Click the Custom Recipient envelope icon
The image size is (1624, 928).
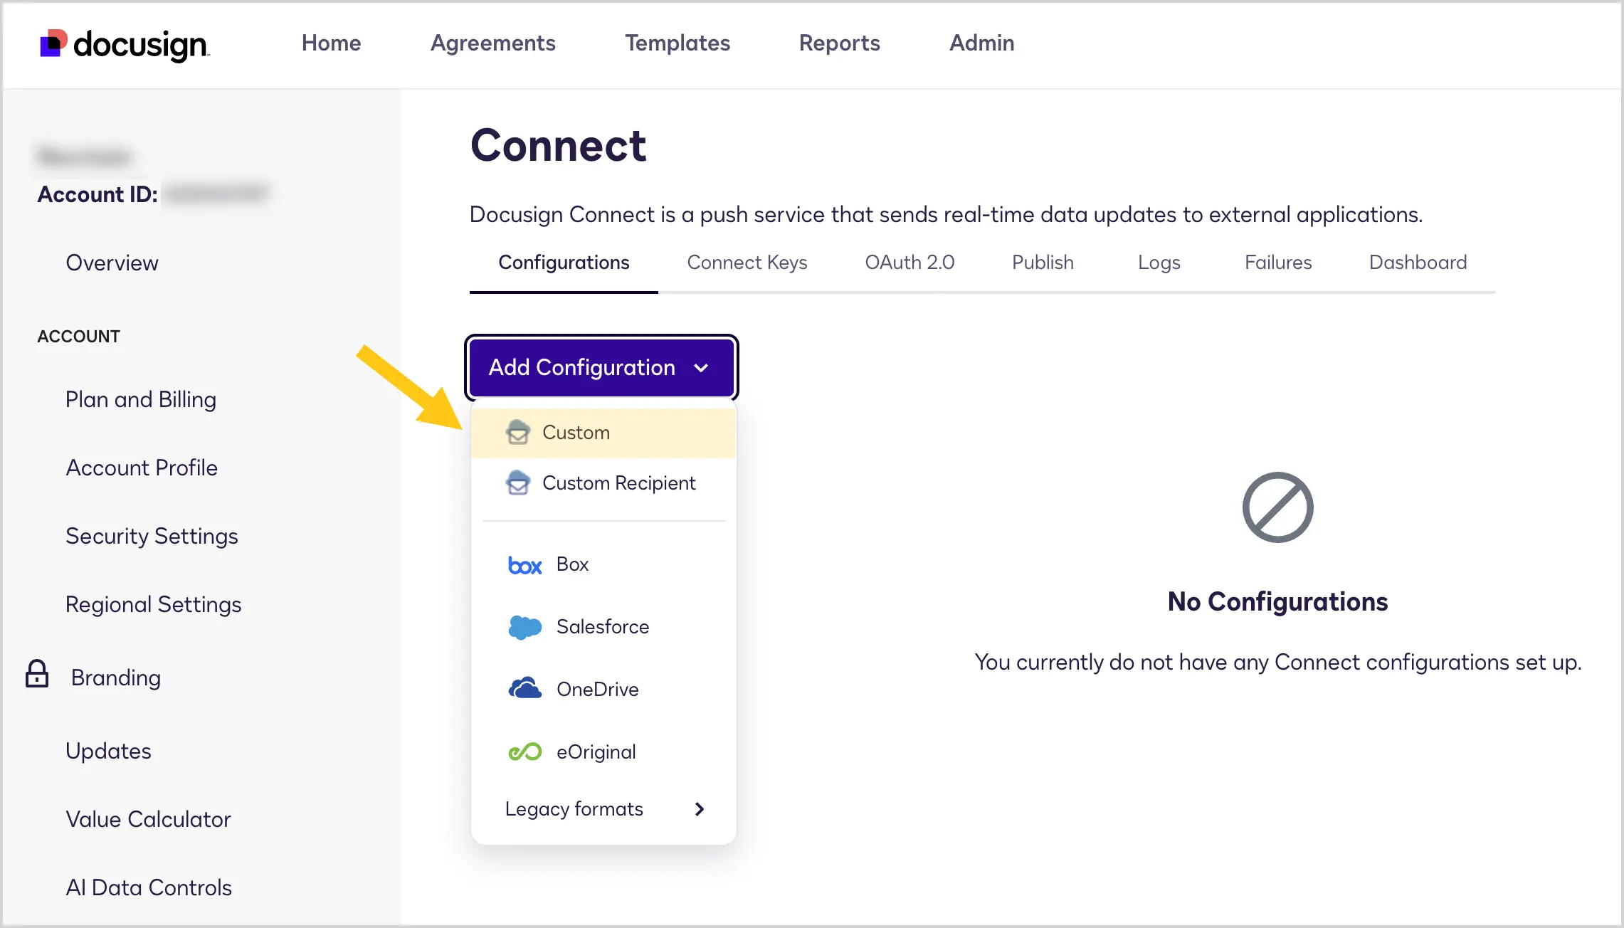coord(518,483)
